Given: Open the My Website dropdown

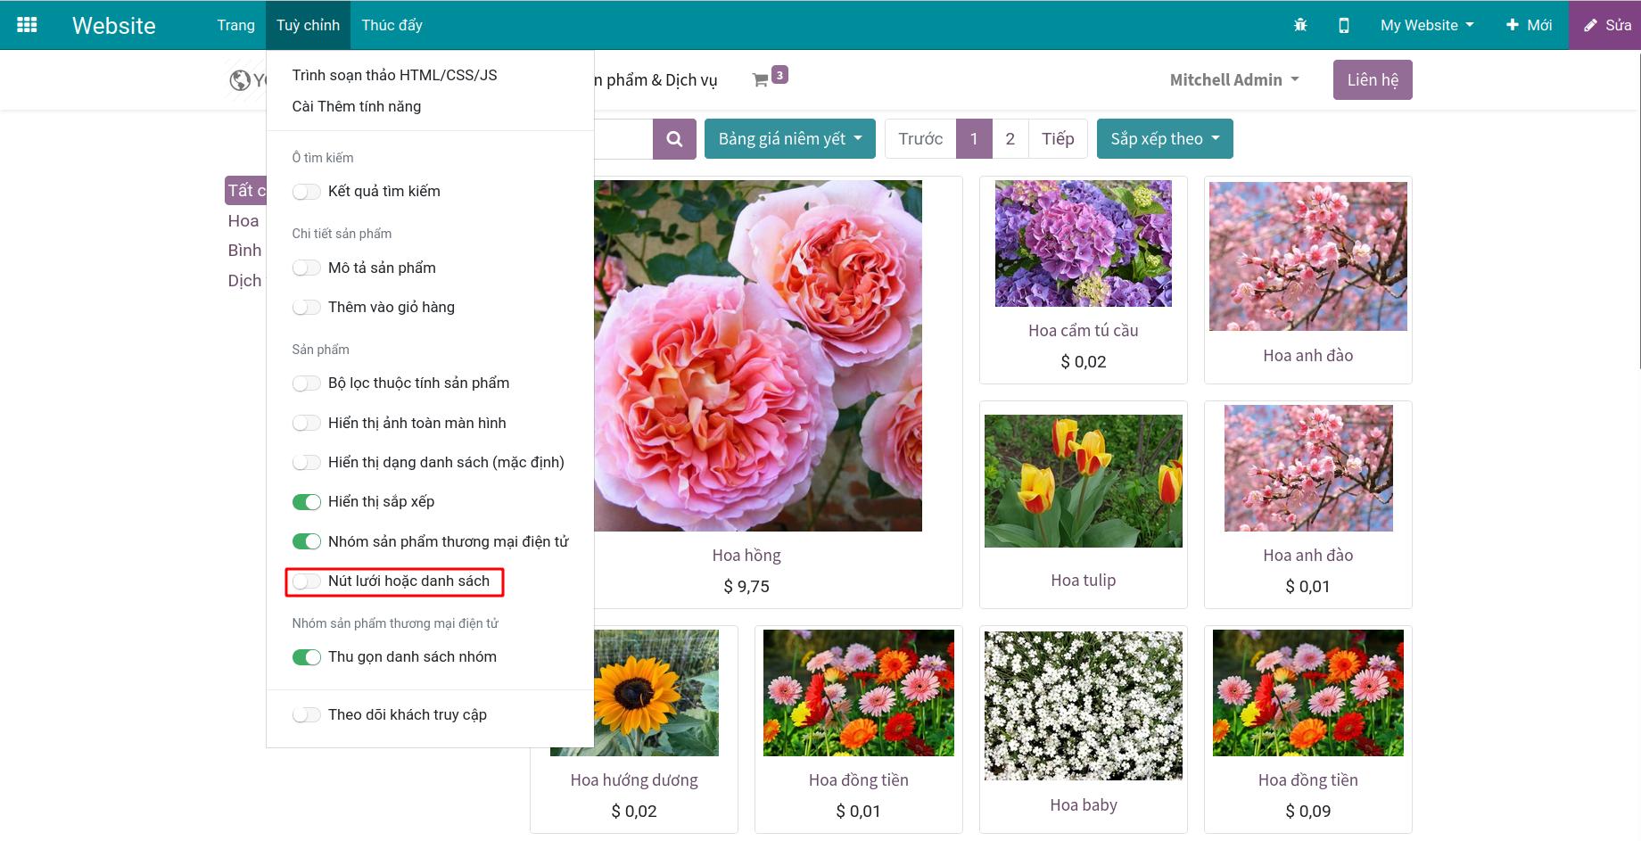Looking at the screenshot, I should [x=1426, y=25].
